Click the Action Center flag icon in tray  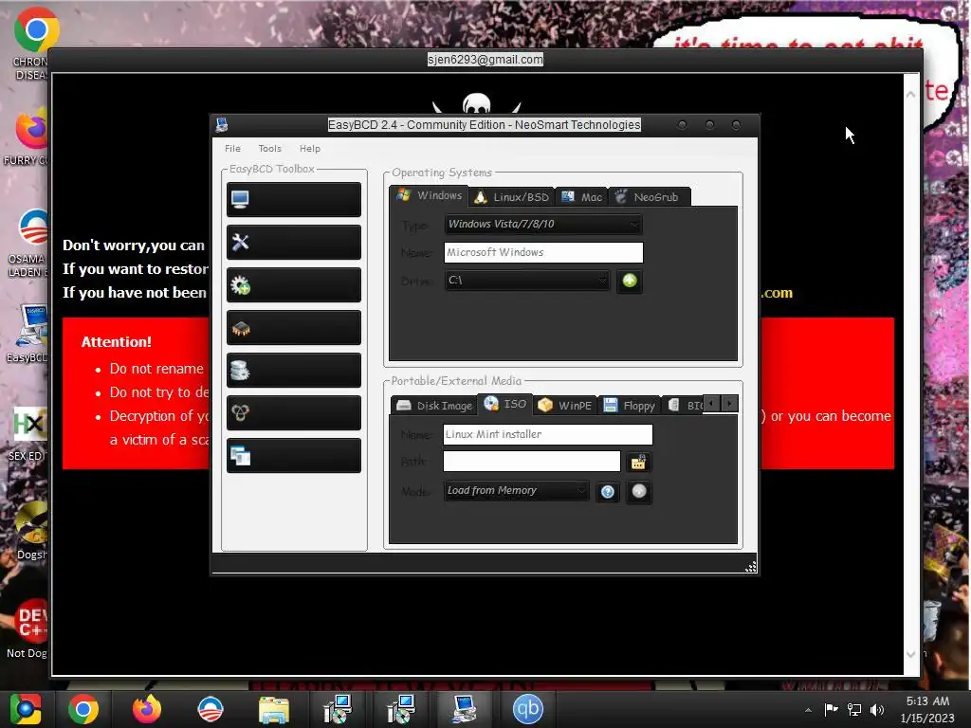(x=831, y=709)
